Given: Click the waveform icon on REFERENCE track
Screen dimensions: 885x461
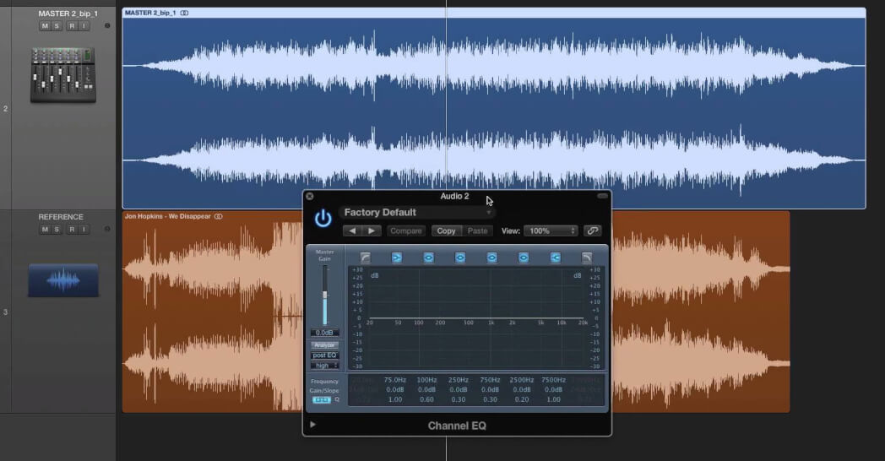Looking at the screenshot, I should point(63,279).
